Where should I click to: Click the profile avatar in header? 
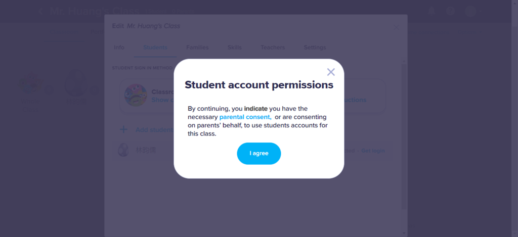click(470, 11)
